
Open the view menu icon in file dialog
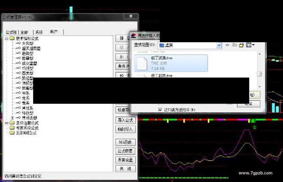coord(250,45)
